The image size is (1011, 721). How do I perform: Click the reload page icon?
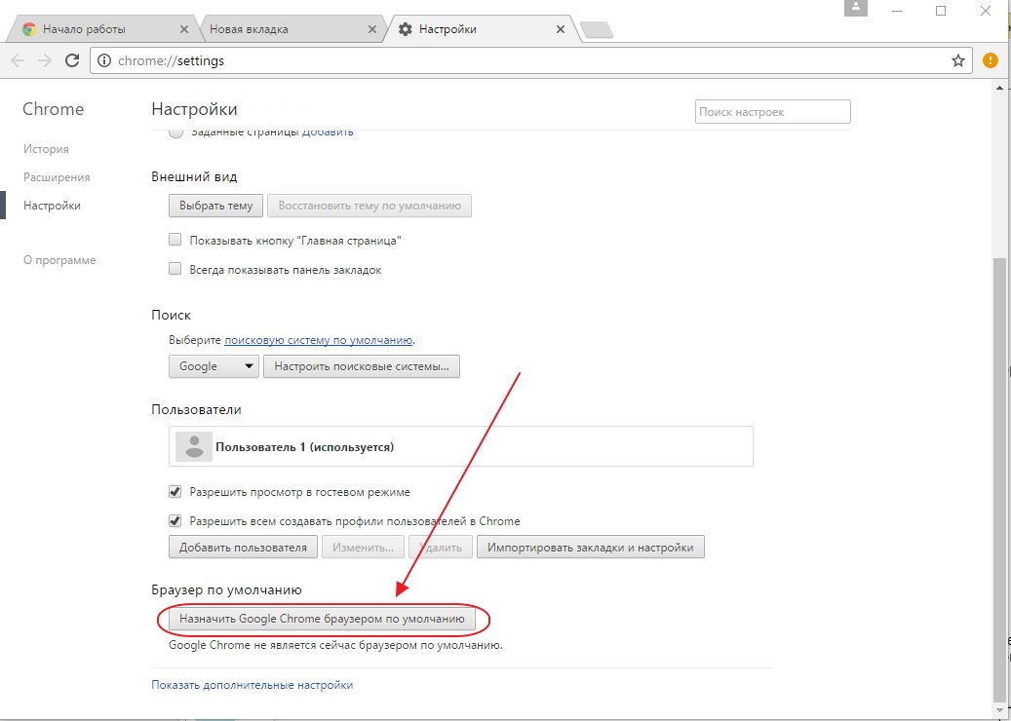pos(71,60)
